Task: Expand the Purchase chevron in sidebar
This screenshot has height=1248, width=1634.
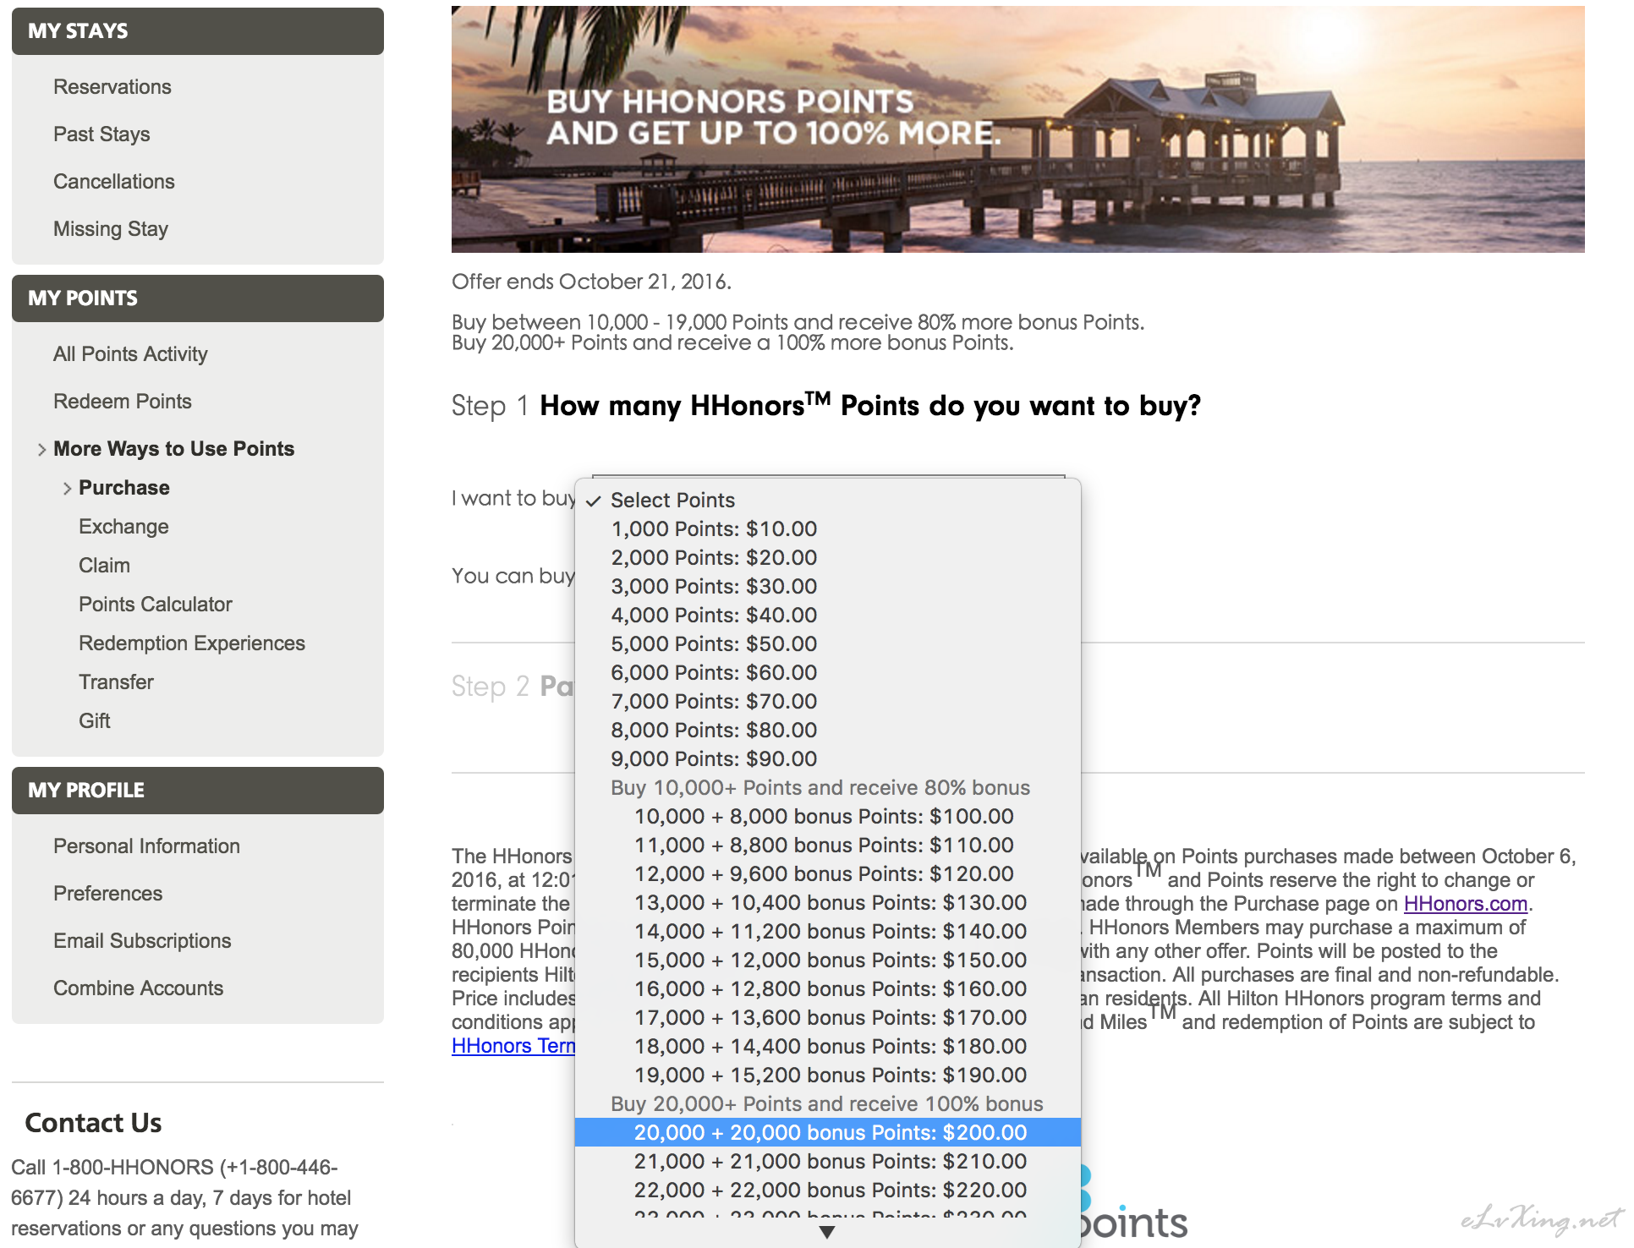Action: click(67, 489)
